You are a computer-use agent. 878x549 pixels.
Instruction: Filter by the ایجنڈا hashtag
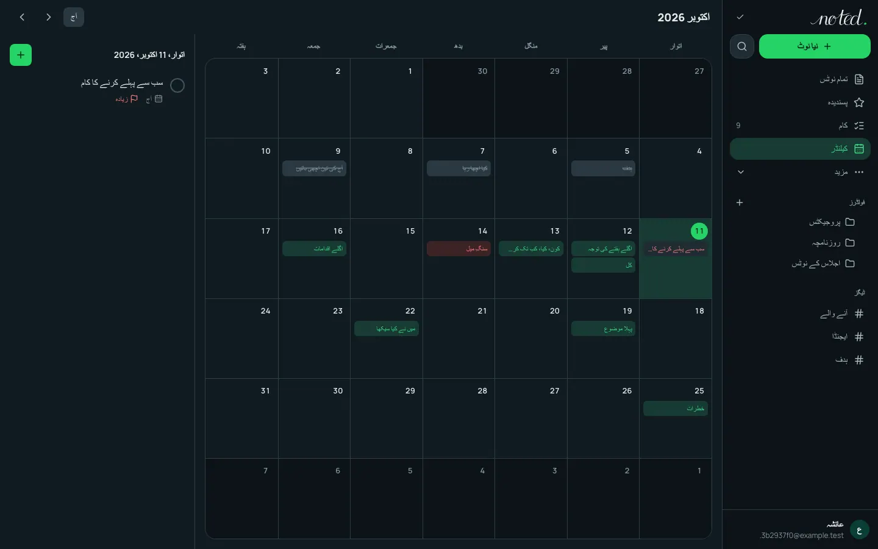800,337
